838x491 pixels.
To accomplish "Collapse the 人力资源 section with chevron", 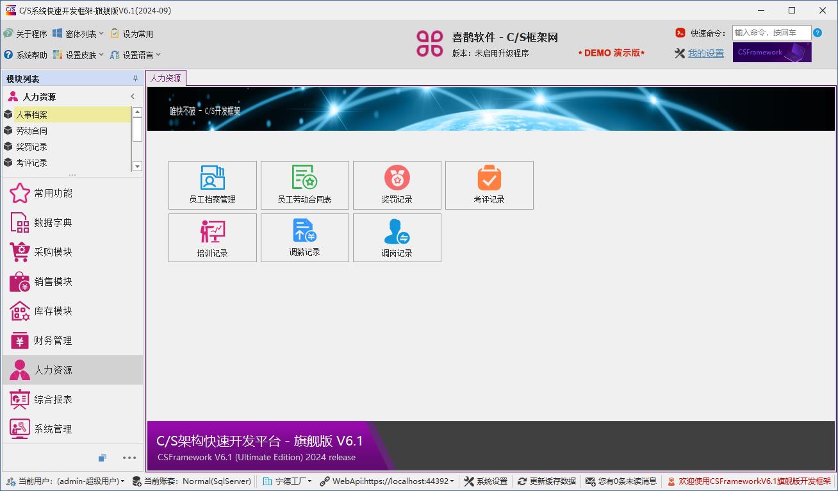I will point(132,96).
